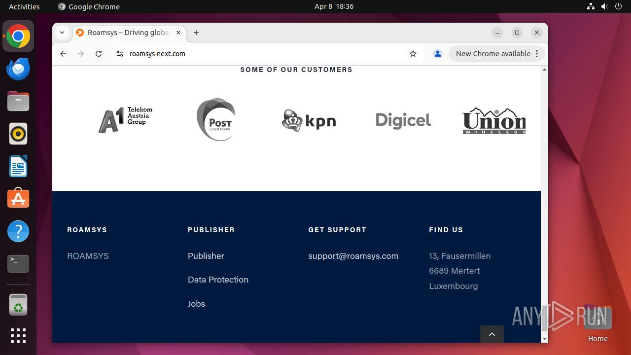
Task: Open the Google Chrome app menu
Action: coord(89,6)
